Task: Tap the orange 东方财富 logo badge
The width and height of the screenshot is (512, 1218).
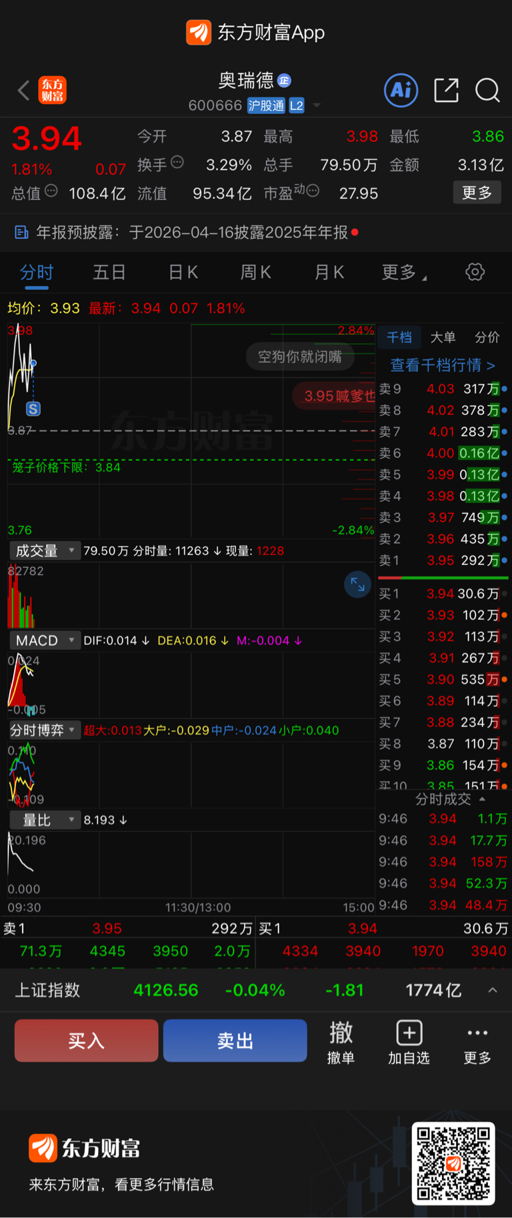Action: pos(52,90)
